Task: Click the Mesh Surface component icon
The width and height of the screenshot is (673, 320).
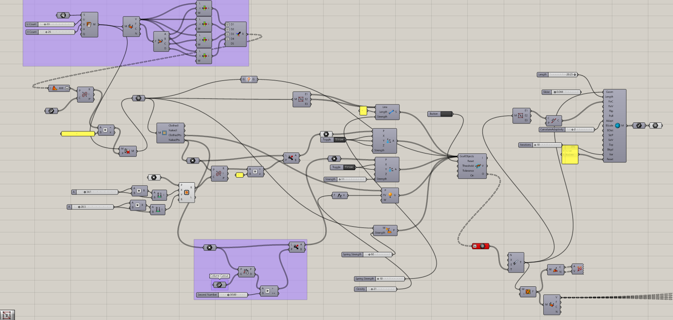Action: pos(89,24)
